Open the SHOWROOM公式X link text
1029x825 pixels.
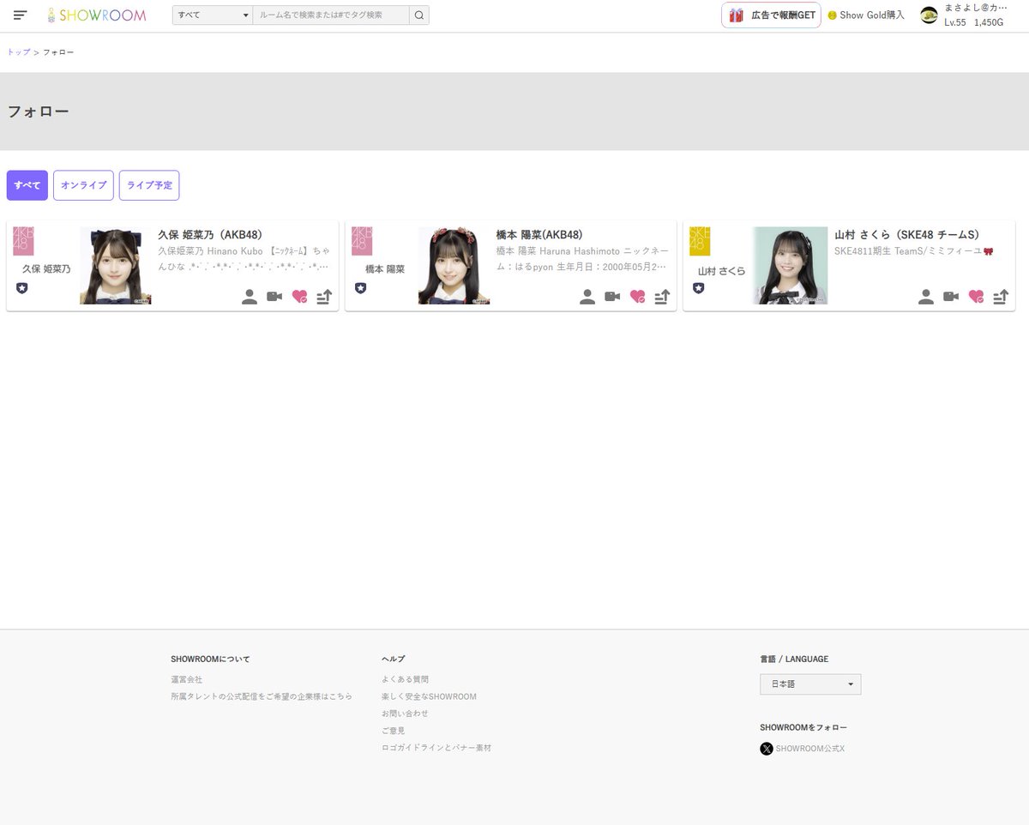[x=810, y=749]
